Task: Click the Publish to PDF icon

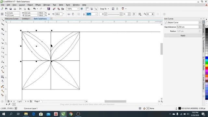Action: click(63, 9)
